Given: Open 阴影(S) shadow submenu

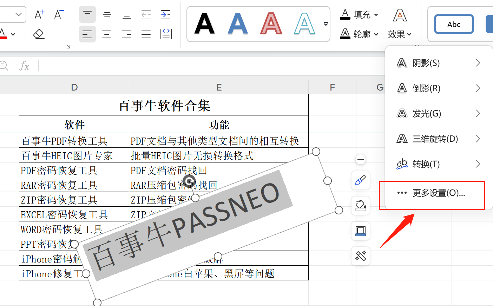Looking at the screenshot, I should (438, 63).
